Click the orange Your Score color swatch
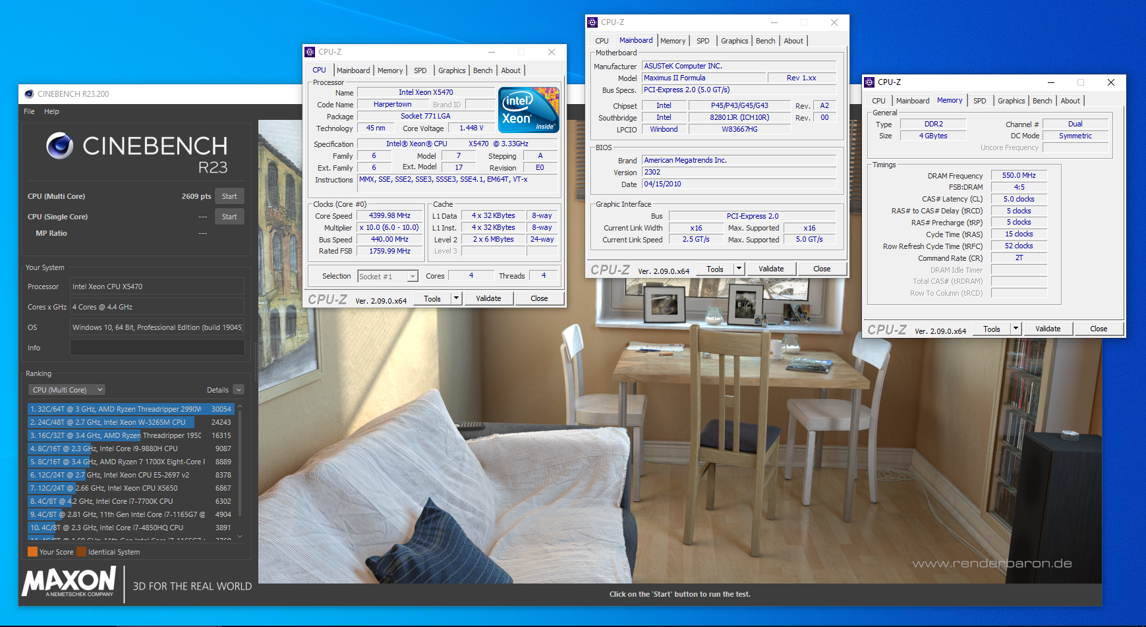 (32, 552)
